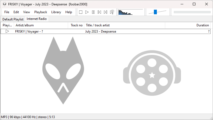Viewport: 213px width, 120px height.
Task: Click the large foobar2000 alien album art
Action: 63,70
